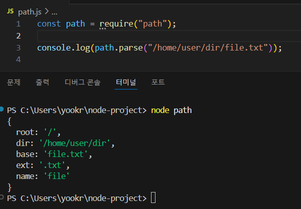The image size is (301, 209).
Task: Click the first PS C:\Users\yookr\node-project> prompt
Action: [76, 110]
